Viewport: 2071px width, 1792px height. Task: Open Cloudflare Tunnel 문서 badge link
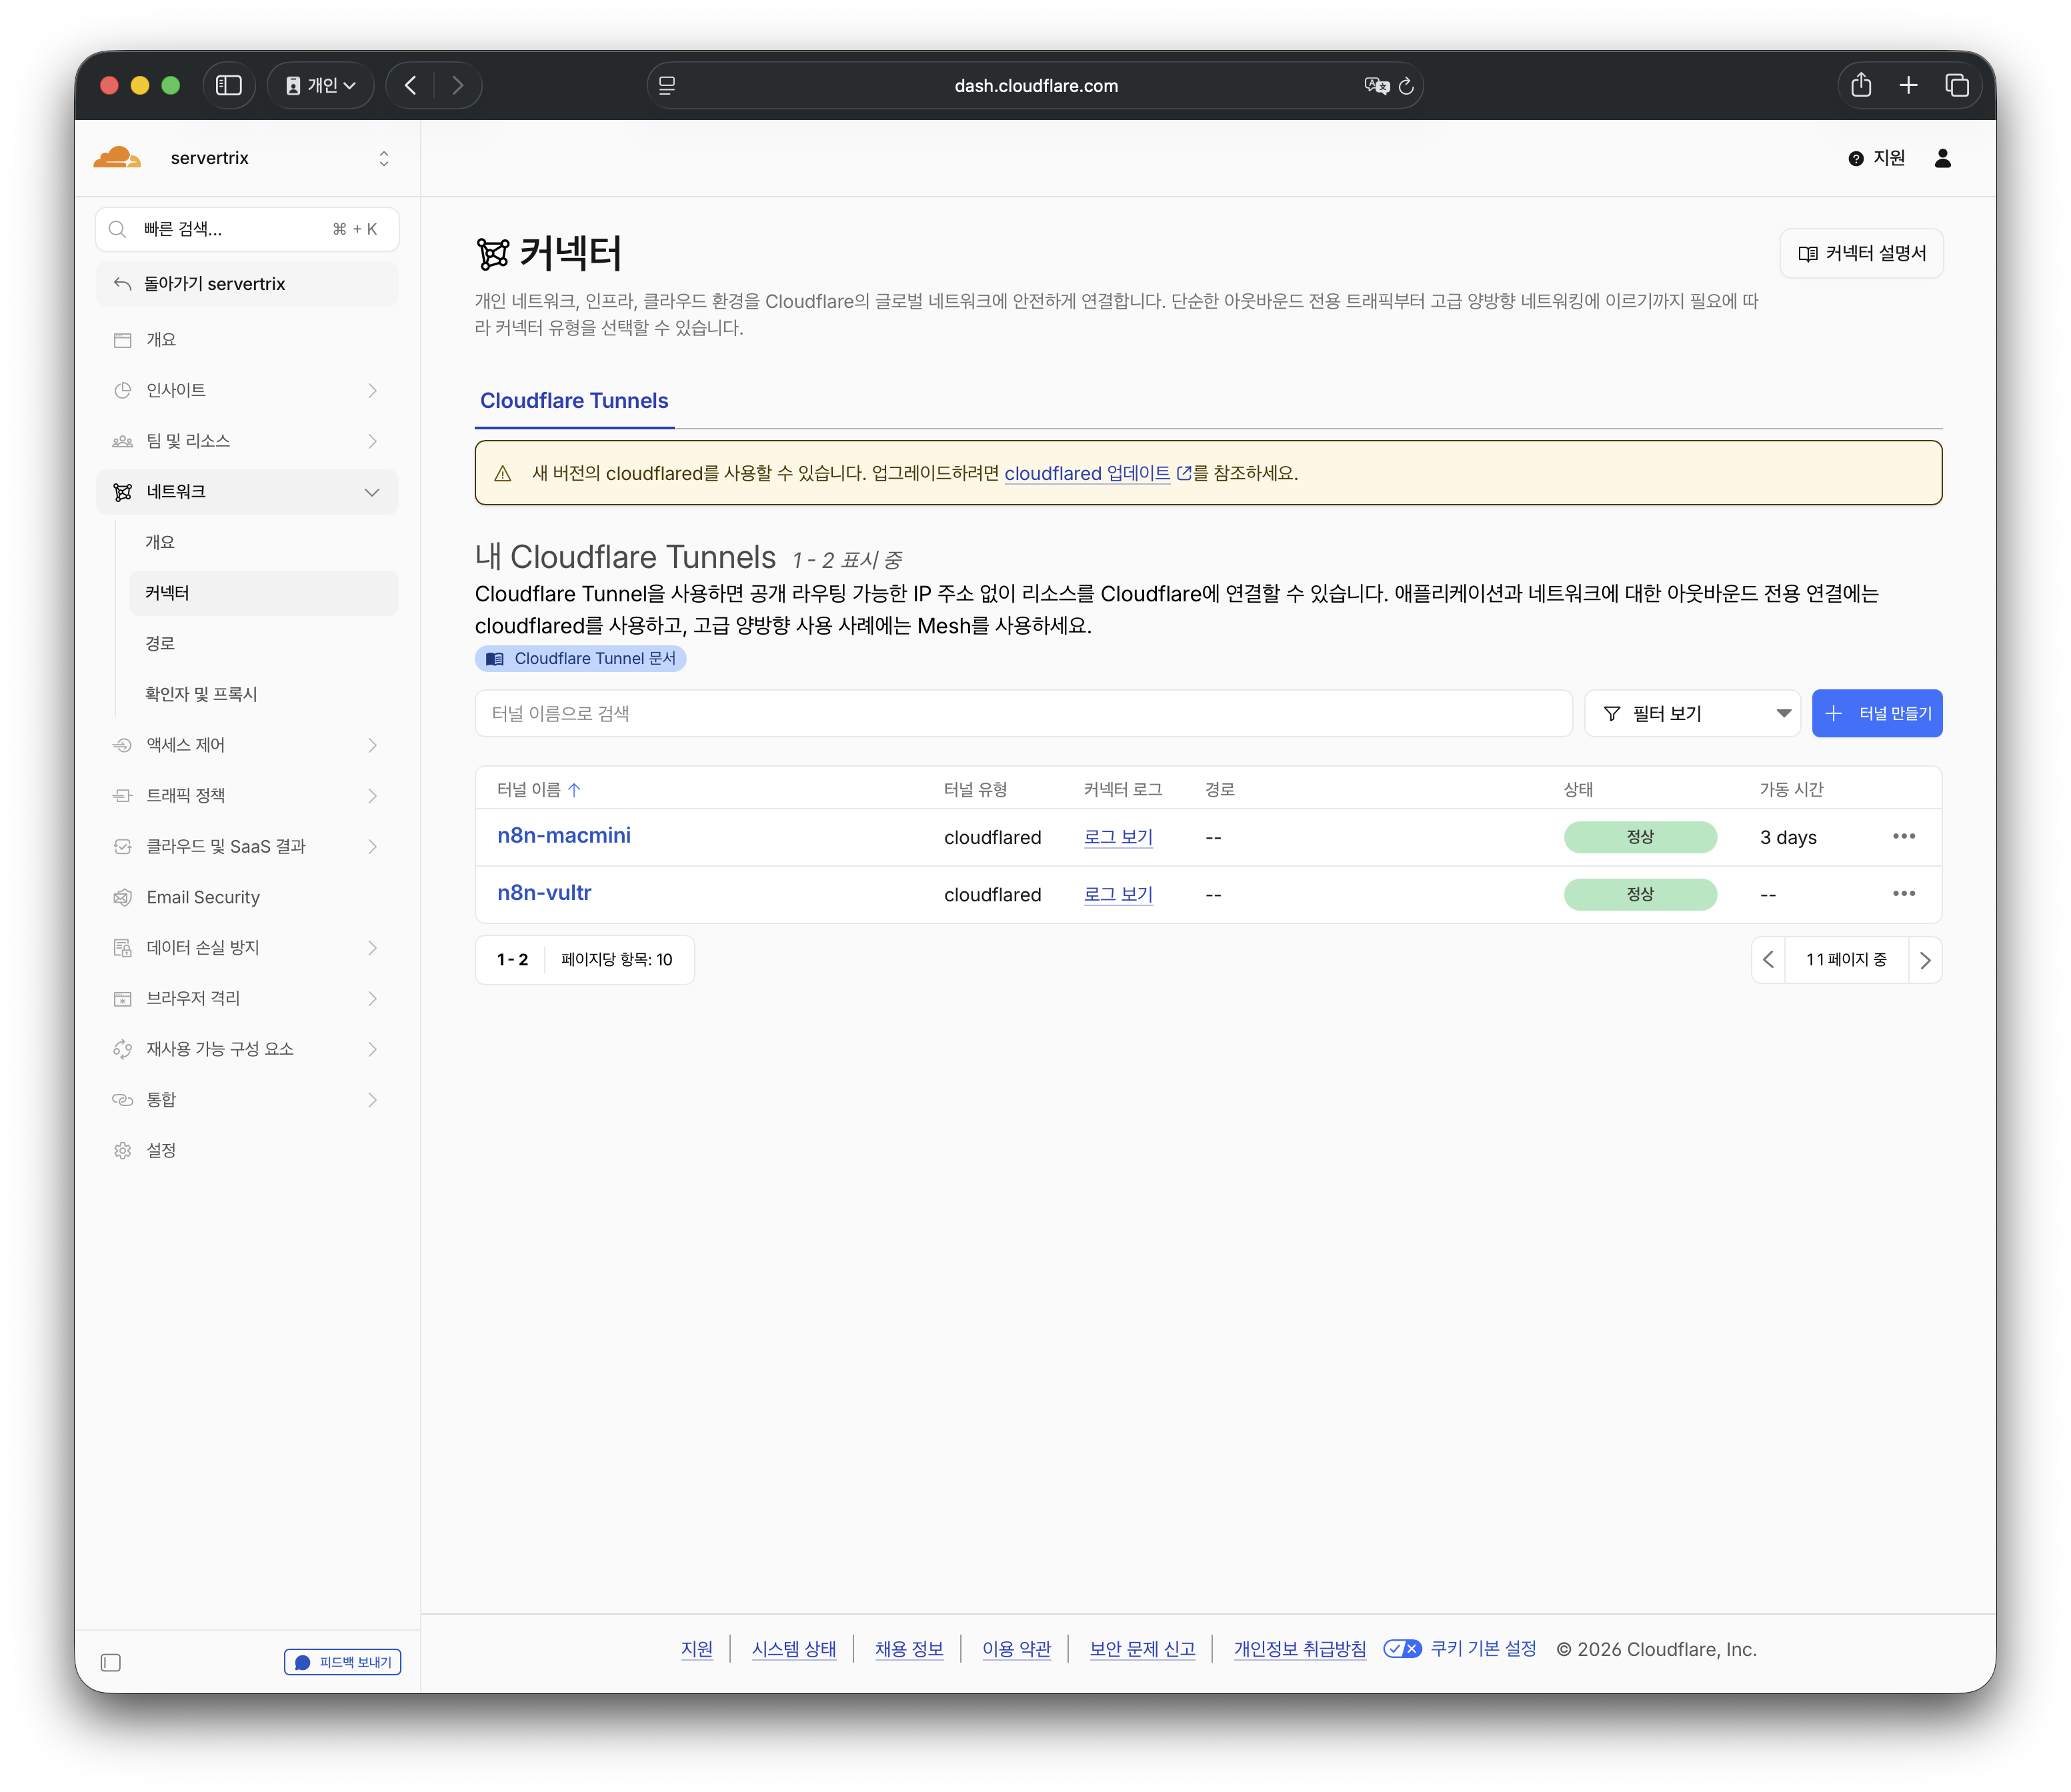580,659
